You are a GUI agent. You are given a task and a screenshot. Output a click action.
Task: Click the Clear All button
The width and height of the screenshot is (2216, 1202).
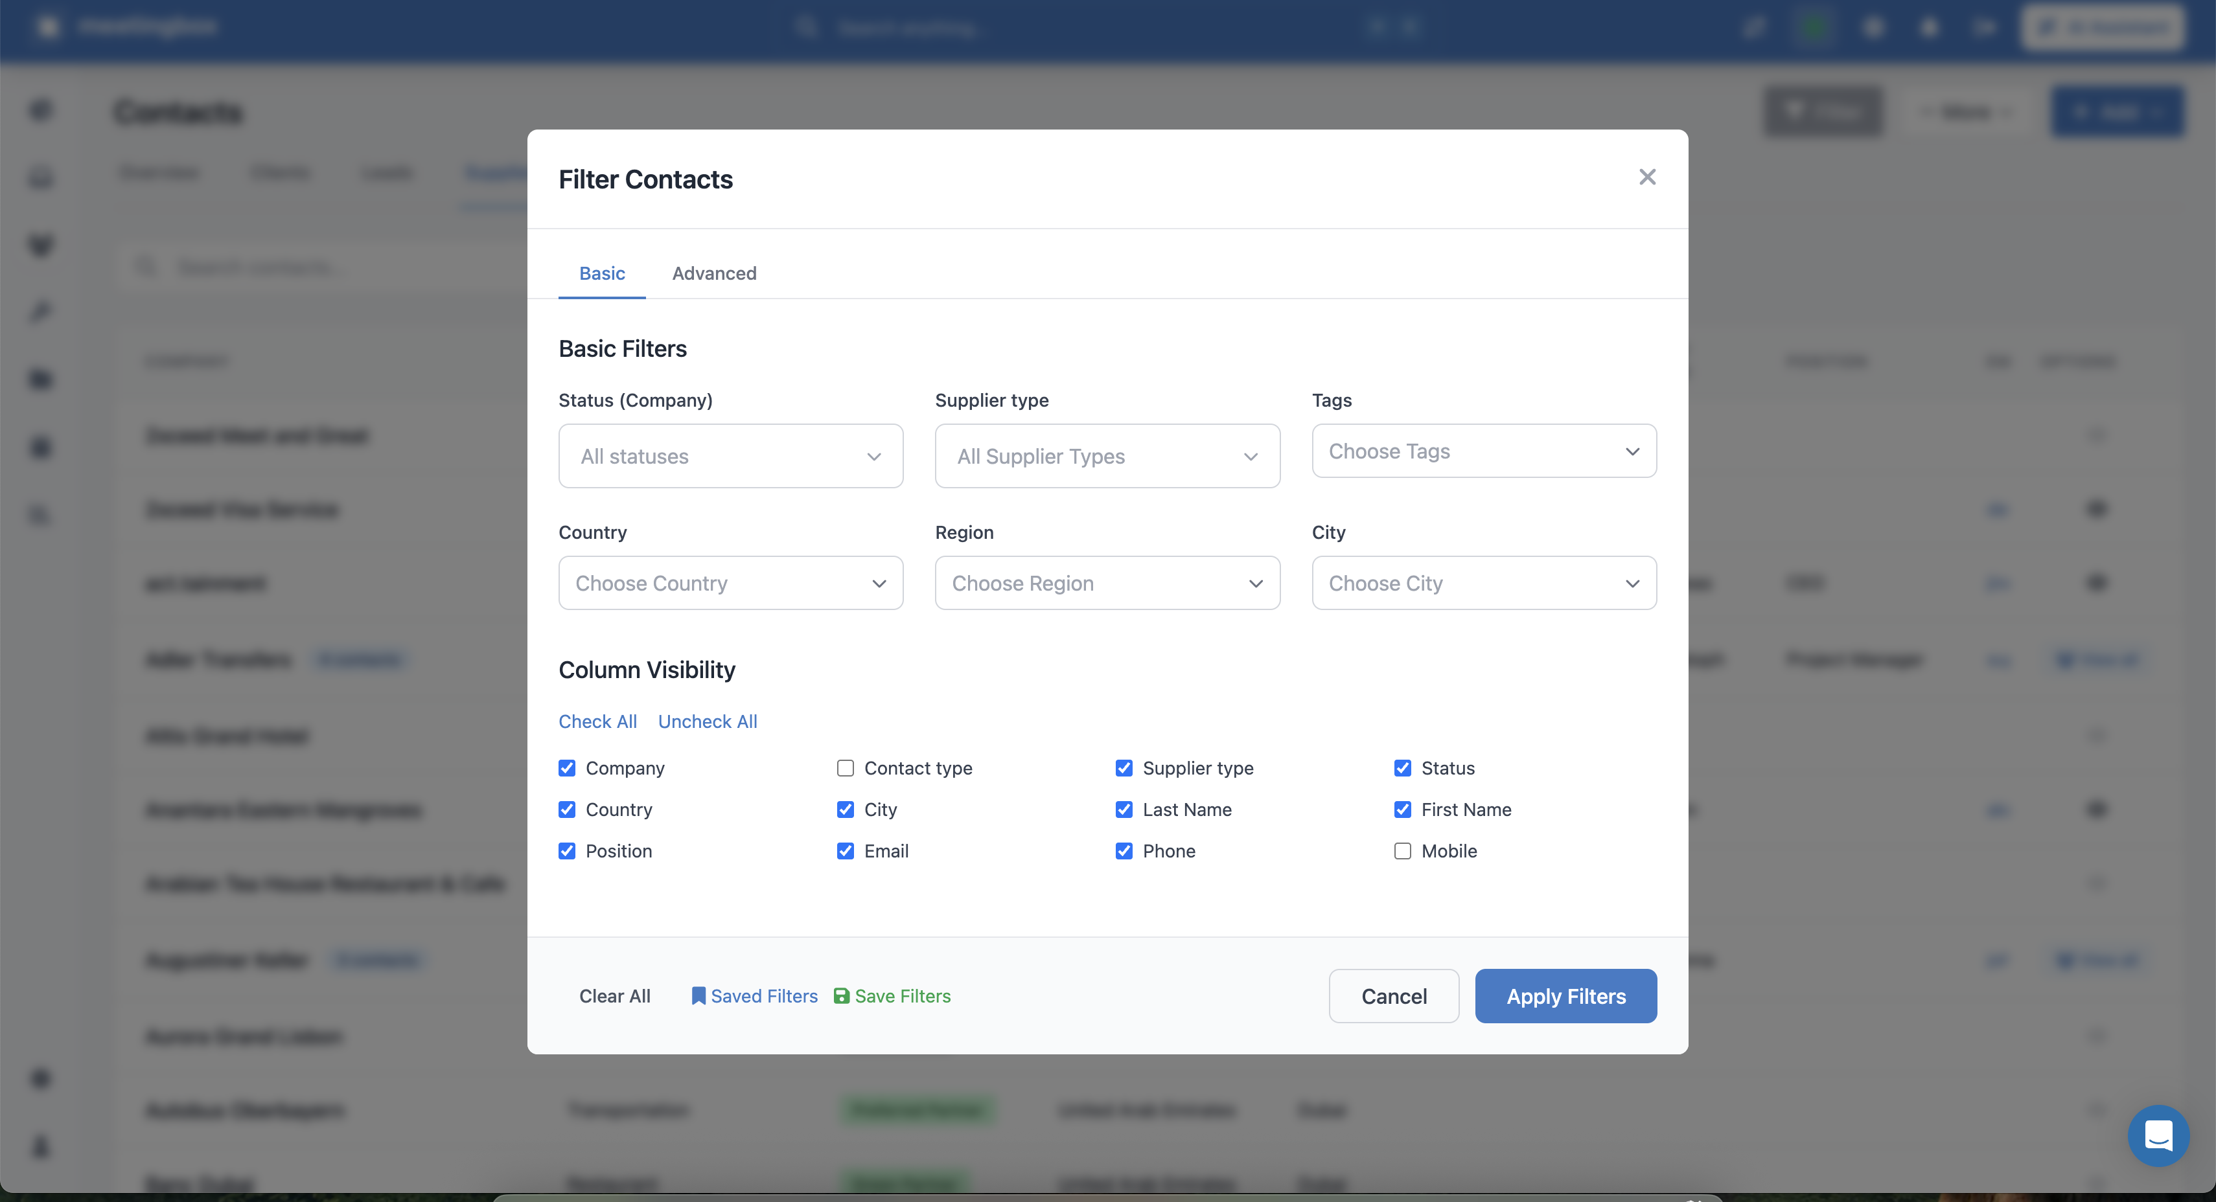tap(614, 995)
